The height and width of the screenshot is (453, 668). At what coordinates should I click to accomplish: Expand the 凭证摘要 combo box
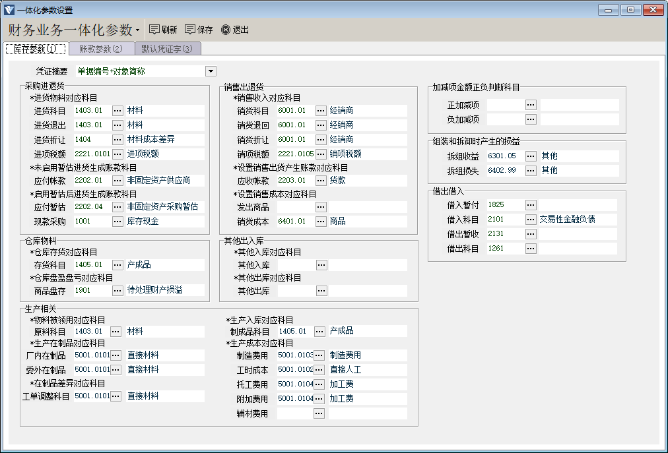pyautogui.click(x=211, y=71)
